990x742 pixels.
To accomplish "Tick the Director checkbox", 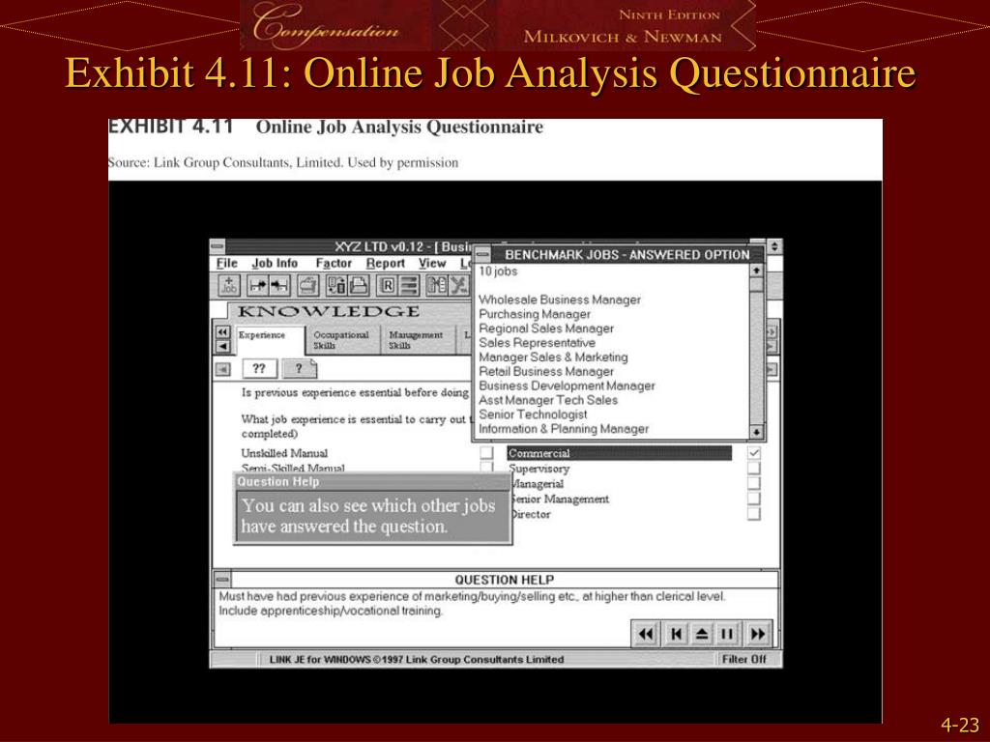I will (x=754, y=513).
